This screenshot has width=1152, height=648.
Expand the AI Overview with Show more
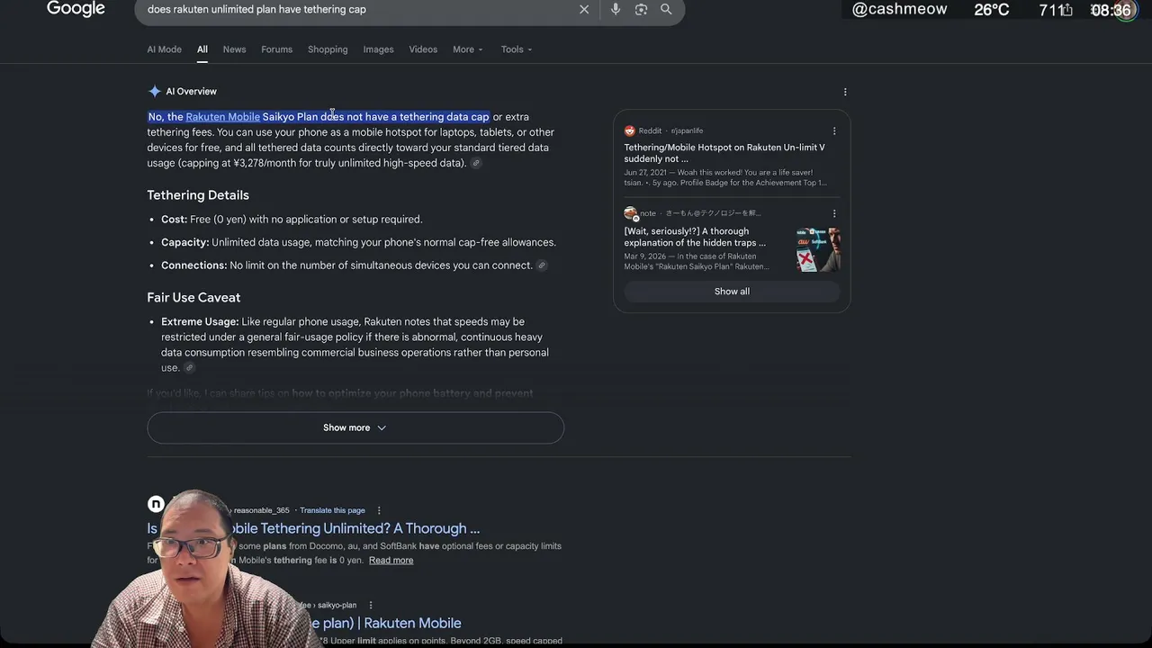point(355,427)
